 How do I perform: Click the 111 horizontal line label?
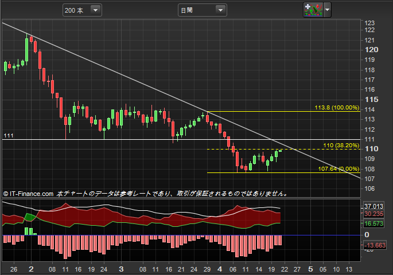[x=9, y=136]
